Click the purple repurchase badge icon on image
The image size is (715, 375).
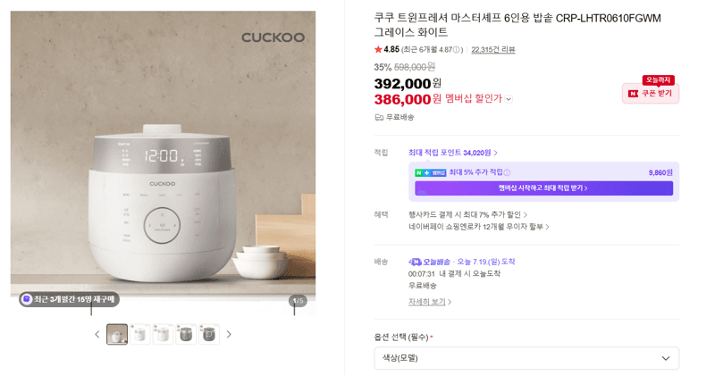(27, 299)
